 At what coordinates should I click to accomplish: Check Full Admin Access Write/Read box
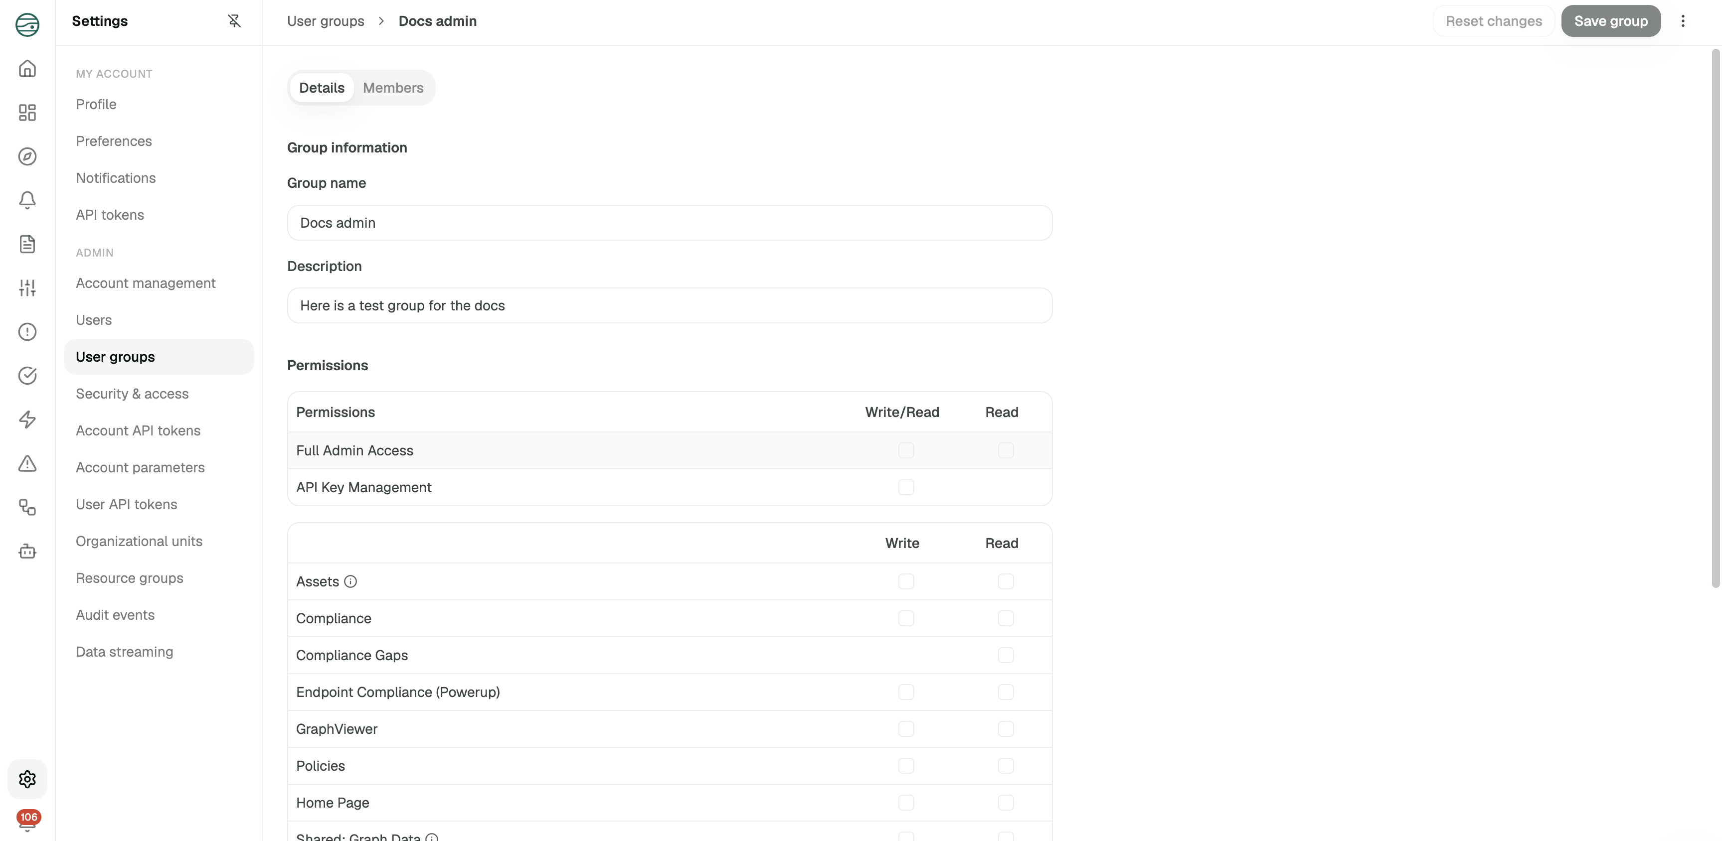pyautogui.click(x=906, y=450)
